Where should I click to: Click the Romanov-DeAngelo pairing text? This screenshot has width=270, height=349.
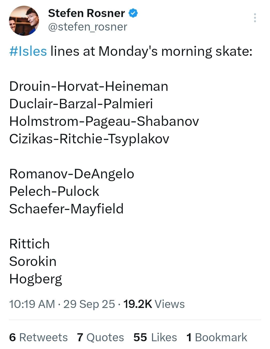click(71, 174)
